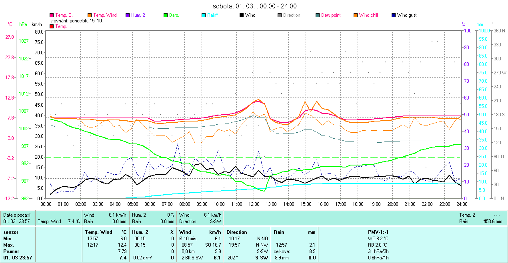508x263 pixels.
Task: Click the green Baro. legend swatch
Action: (166, 15)
